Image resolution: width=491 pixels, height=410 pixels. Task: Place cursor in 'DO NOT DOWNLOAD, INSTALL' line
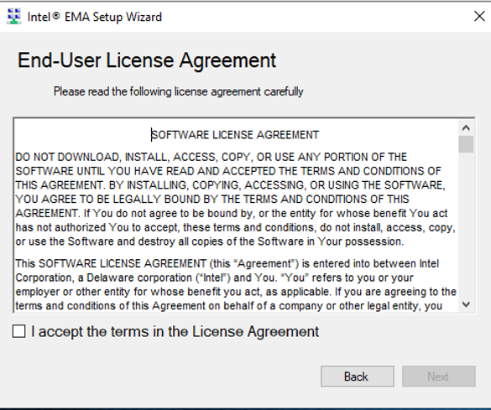(212, 157)
